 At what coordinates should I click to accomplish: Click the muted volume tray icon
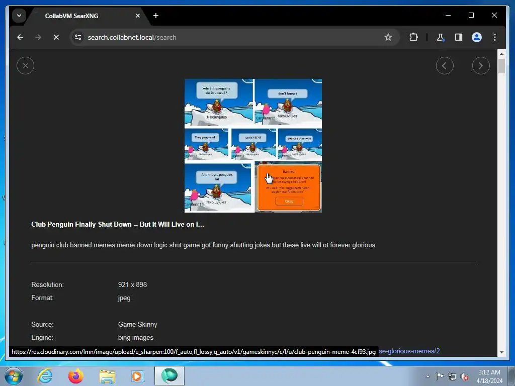click(x=464, y=376)
